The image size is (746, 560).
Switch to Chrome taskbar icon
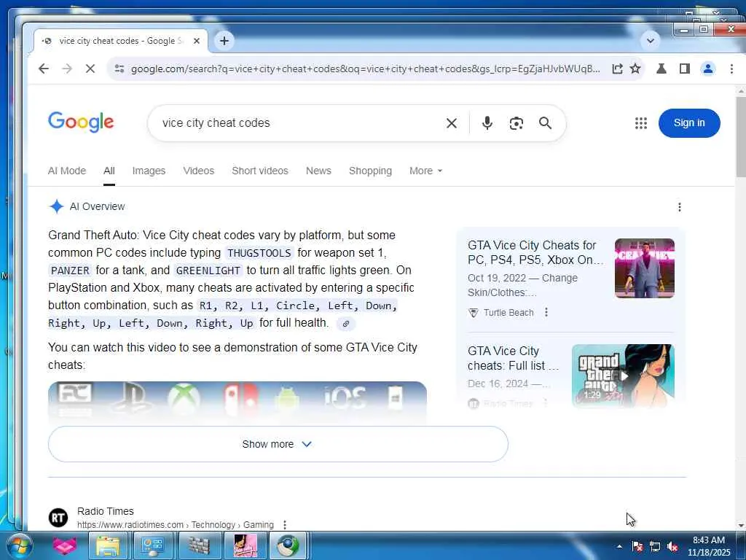(288, 545)
